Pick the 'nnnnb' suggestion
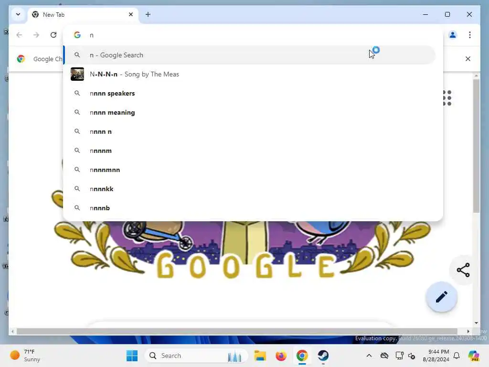 click(249, 208)
